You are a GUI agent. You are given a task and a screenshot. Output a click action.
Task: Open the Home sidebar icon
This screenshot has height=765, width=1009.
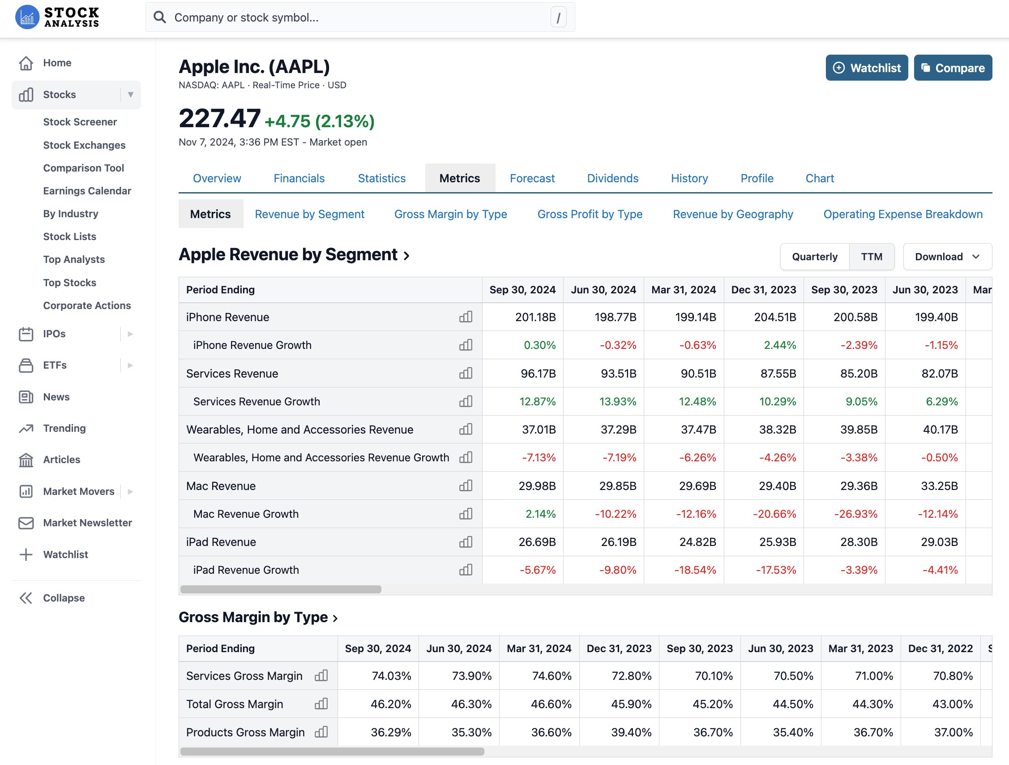(26, 63)
